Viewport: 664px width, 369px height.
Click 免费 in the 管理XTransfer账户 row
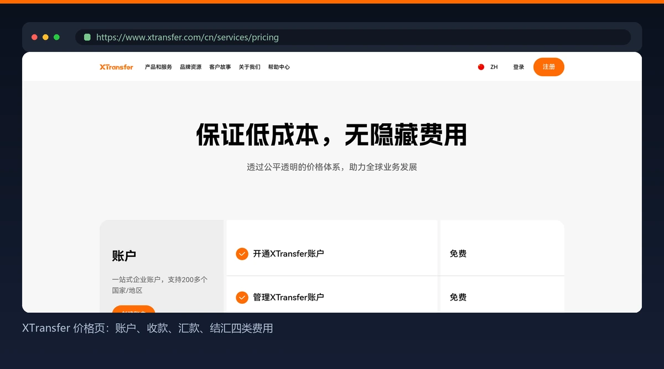pyautogui.click(x=458, y=297)
